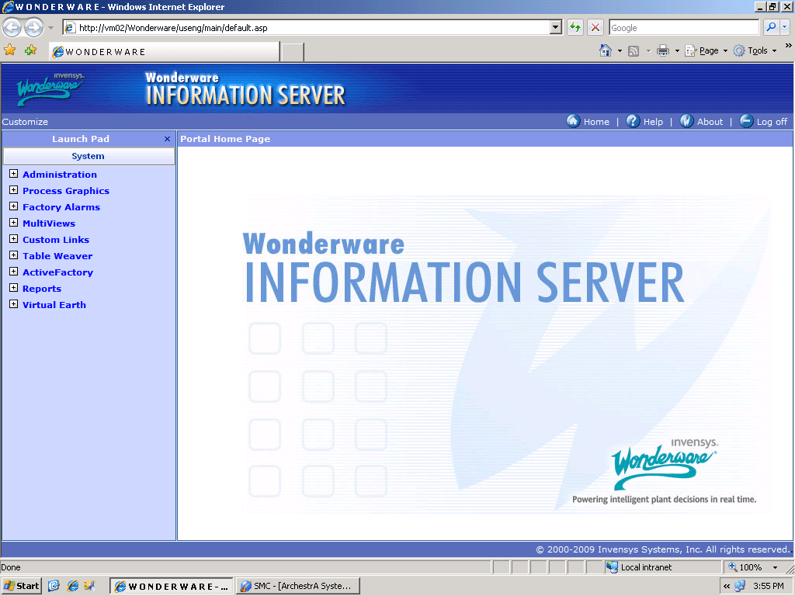The height and width of the screenshot is (596, 795).
Task: Click the RSS Feeds icon in IE toolbar
Action: coord(634,50)
